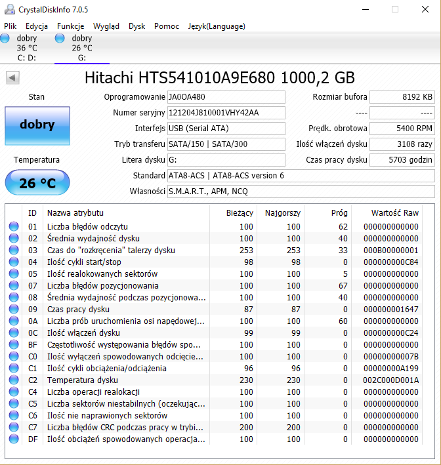Click status orb for C7 błędów CRC
Viewport: 441px width, 465px height.
[x=14, y=428]
